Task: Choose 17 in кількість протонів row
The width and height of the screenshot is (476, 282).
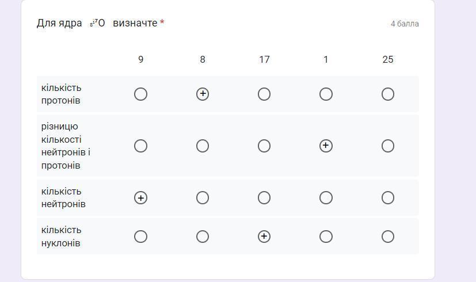Action: click(264, 94)
